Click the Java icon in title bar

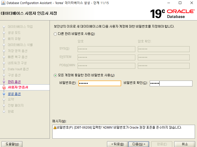pyautogui.click(x=3, y=3)
